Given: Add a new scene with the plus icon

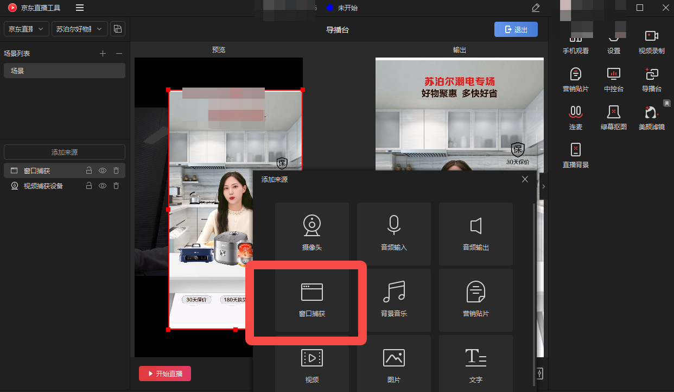Looking at the screenshot, I should [x=103, y=54].
